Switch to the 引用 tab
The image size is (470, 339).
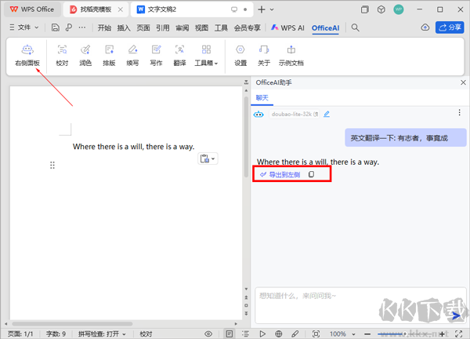[163, 28]
